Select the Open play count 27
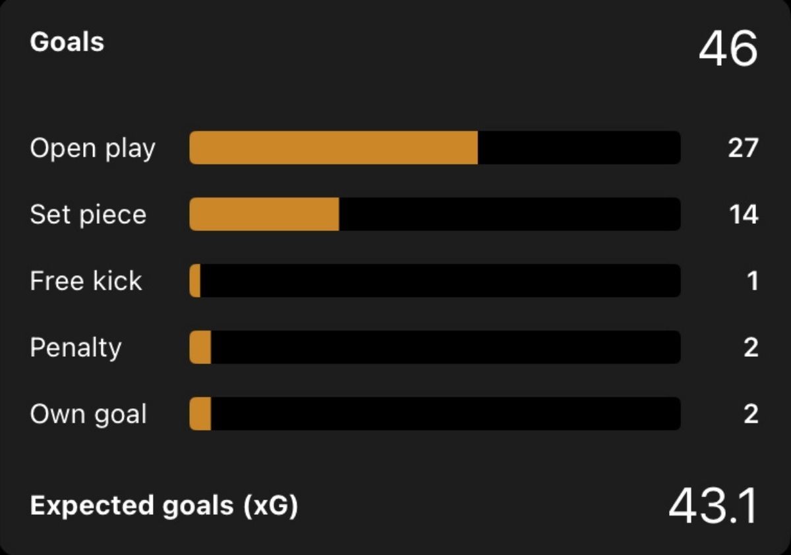 point(743,148)
